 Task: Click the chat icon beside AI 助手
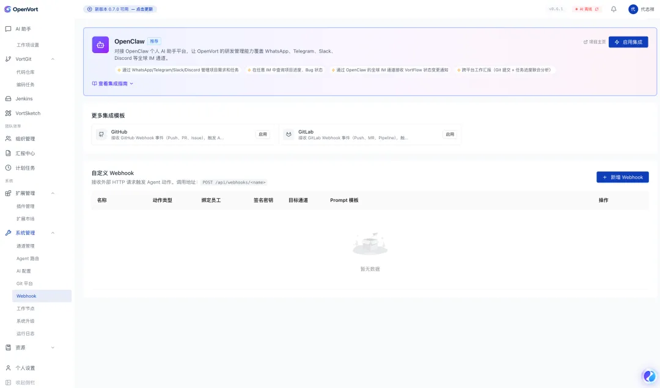click(8, 29)
